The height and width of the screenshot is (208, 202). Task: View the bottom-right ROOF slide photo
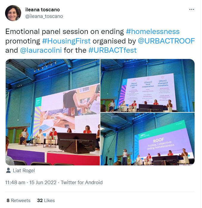pos(147,139)
